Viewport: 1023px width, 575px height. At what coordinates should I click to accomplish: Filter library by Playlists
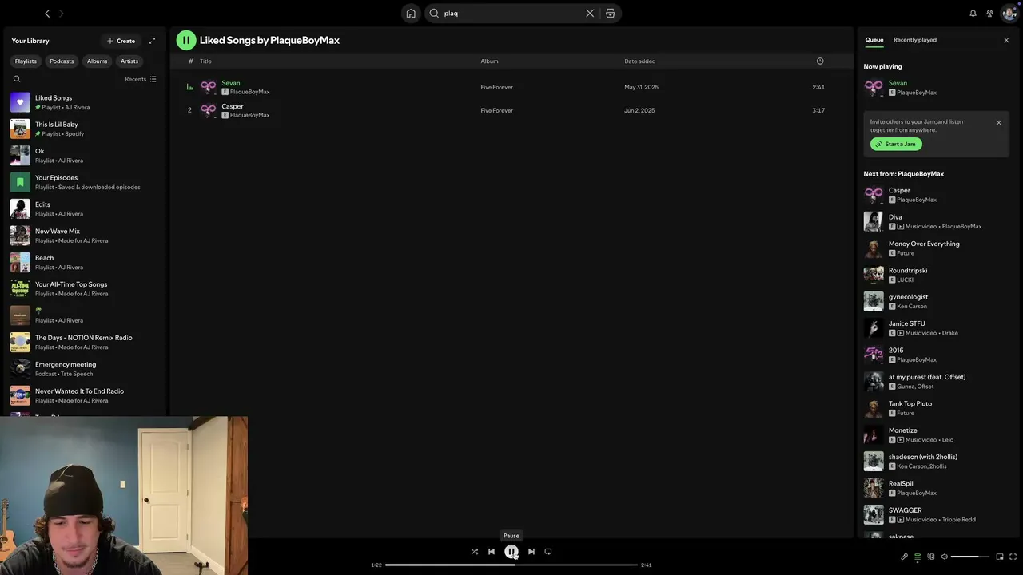click(26, 61)
